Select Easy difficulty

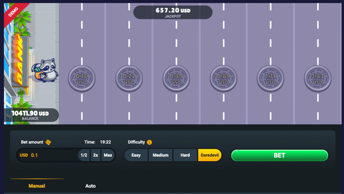(x=136, y=155)
